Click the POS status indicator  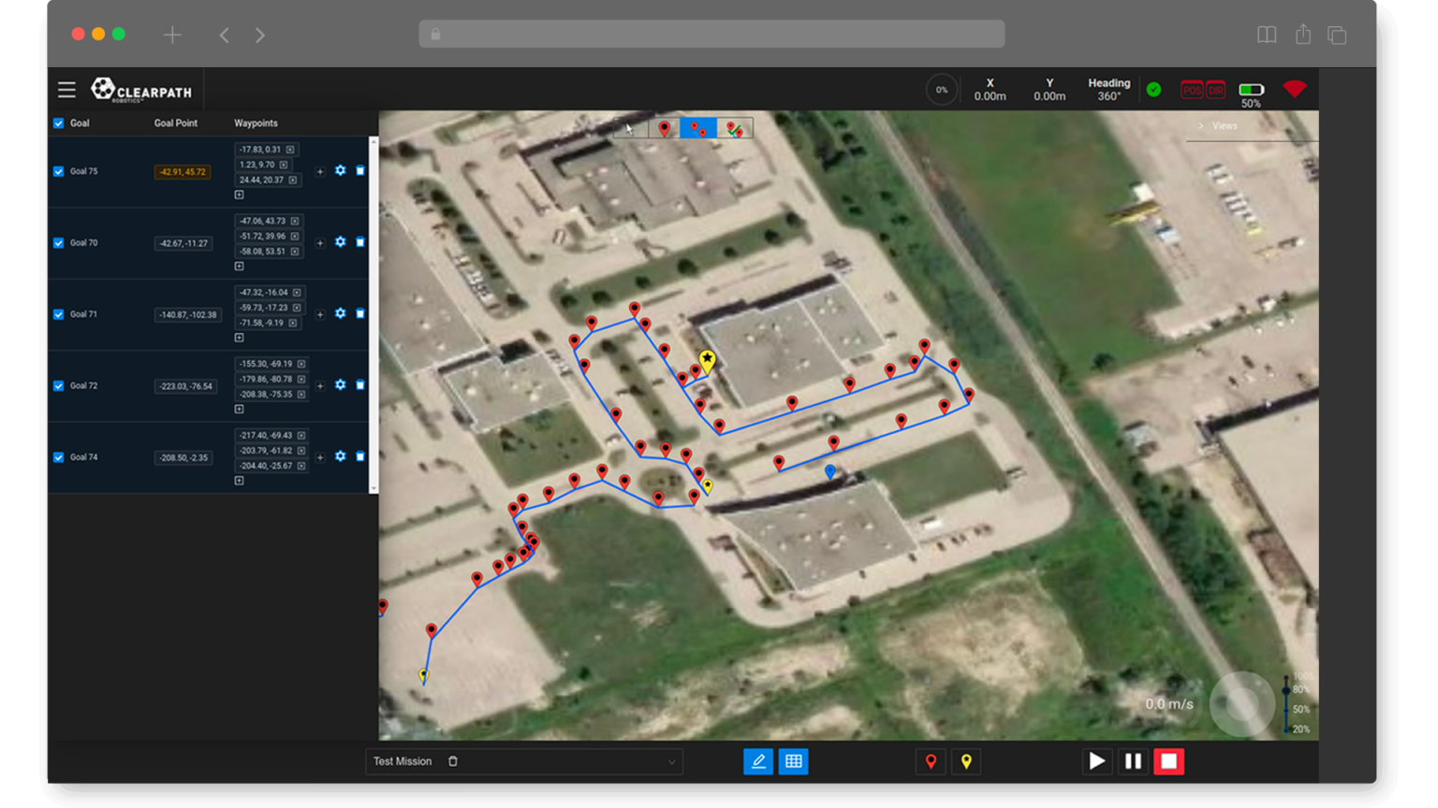1192,90
